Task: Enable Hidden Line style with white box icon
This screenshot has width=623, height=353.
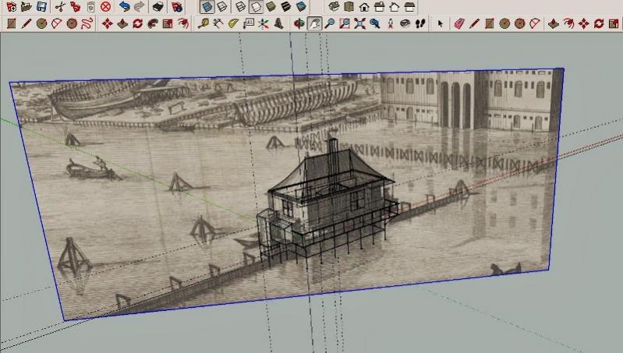Action: tap(256, 6)
